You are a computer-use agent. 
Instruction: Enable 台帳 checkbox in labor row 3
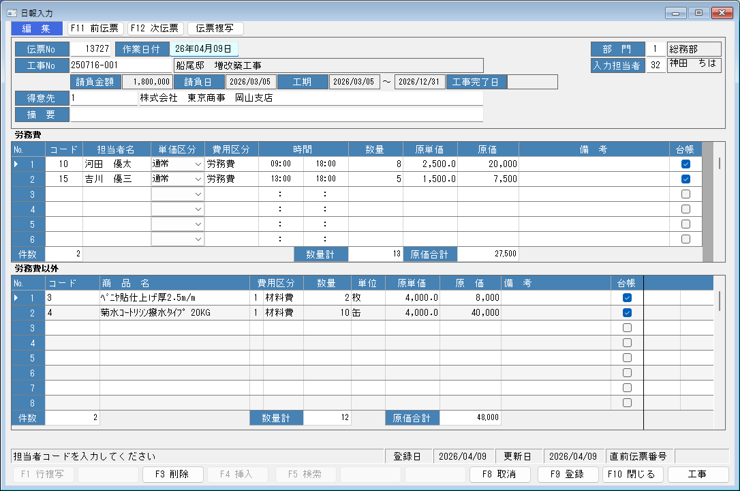click(x=685, y=194)
